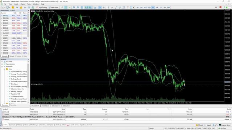232x130 pixels.
Task: Select the crosshair tool
Action: [x=104, y=7]
